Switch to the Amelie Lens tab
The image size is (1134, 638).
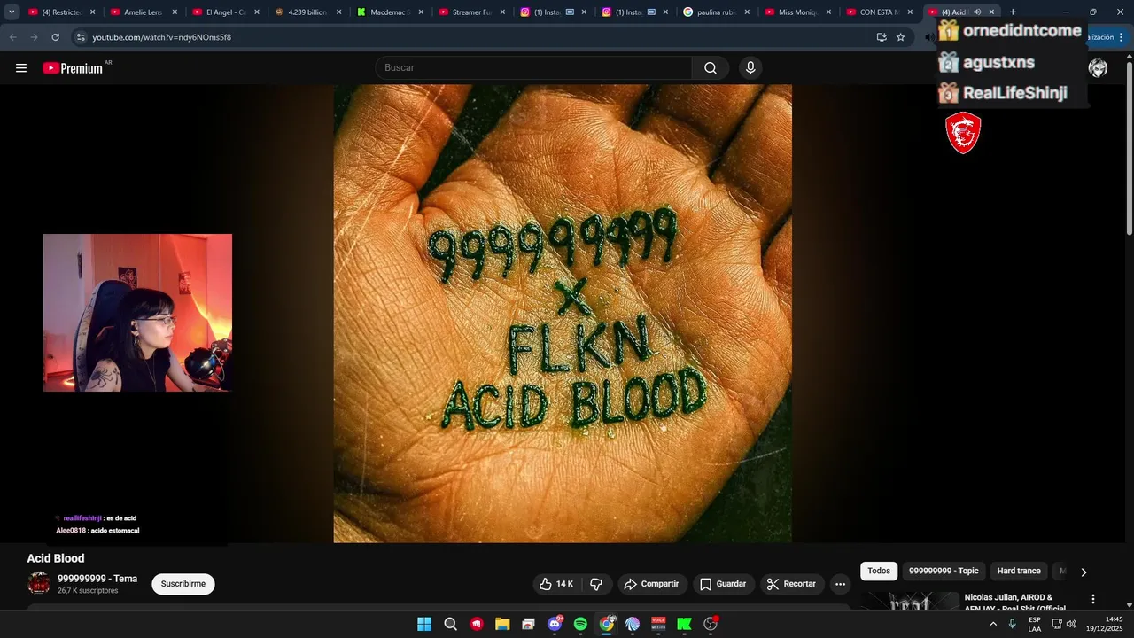pos(144,12)
